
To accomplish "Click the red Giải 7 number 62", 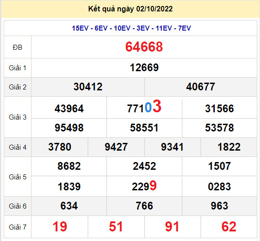I will [229, 227].
